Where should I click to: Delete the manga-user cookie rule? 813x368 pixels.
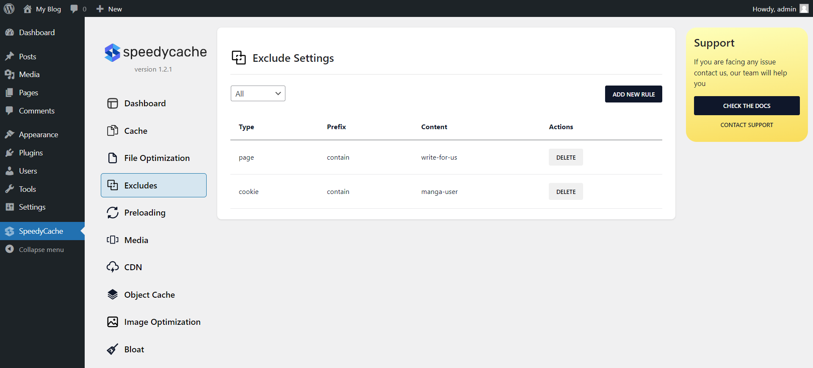click(x=566, y=191)
